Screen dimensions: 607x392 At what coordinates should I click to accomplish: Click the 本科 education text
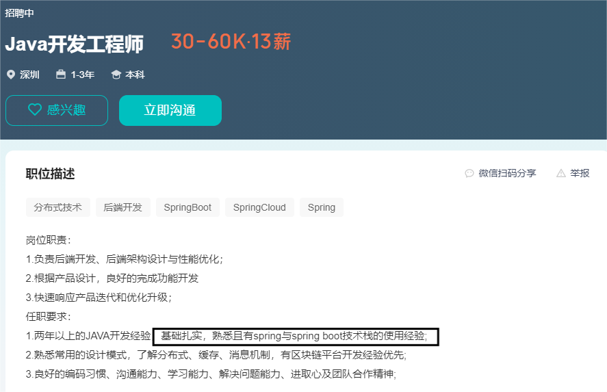[x=135, y=75]
